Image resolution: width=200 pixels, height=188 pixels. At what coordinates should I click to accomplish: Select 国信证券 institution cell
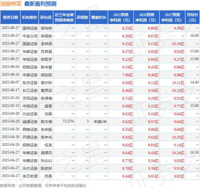pos(30,28)
